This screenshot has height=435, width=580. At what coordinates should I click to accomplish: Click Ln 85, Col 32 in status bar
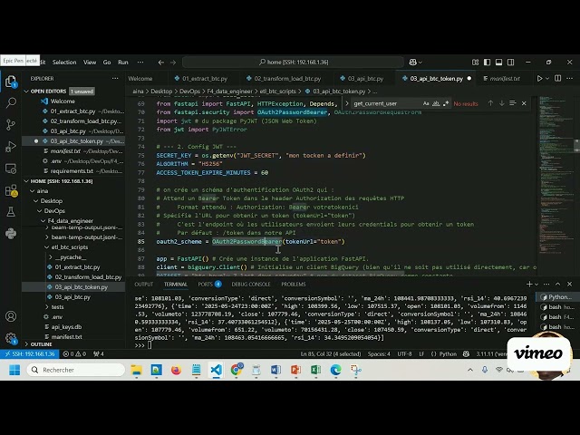coord(331,354)
